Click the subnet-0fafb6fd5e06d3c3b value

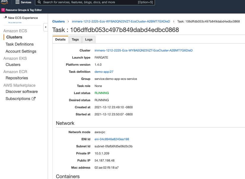coord(113,146)
